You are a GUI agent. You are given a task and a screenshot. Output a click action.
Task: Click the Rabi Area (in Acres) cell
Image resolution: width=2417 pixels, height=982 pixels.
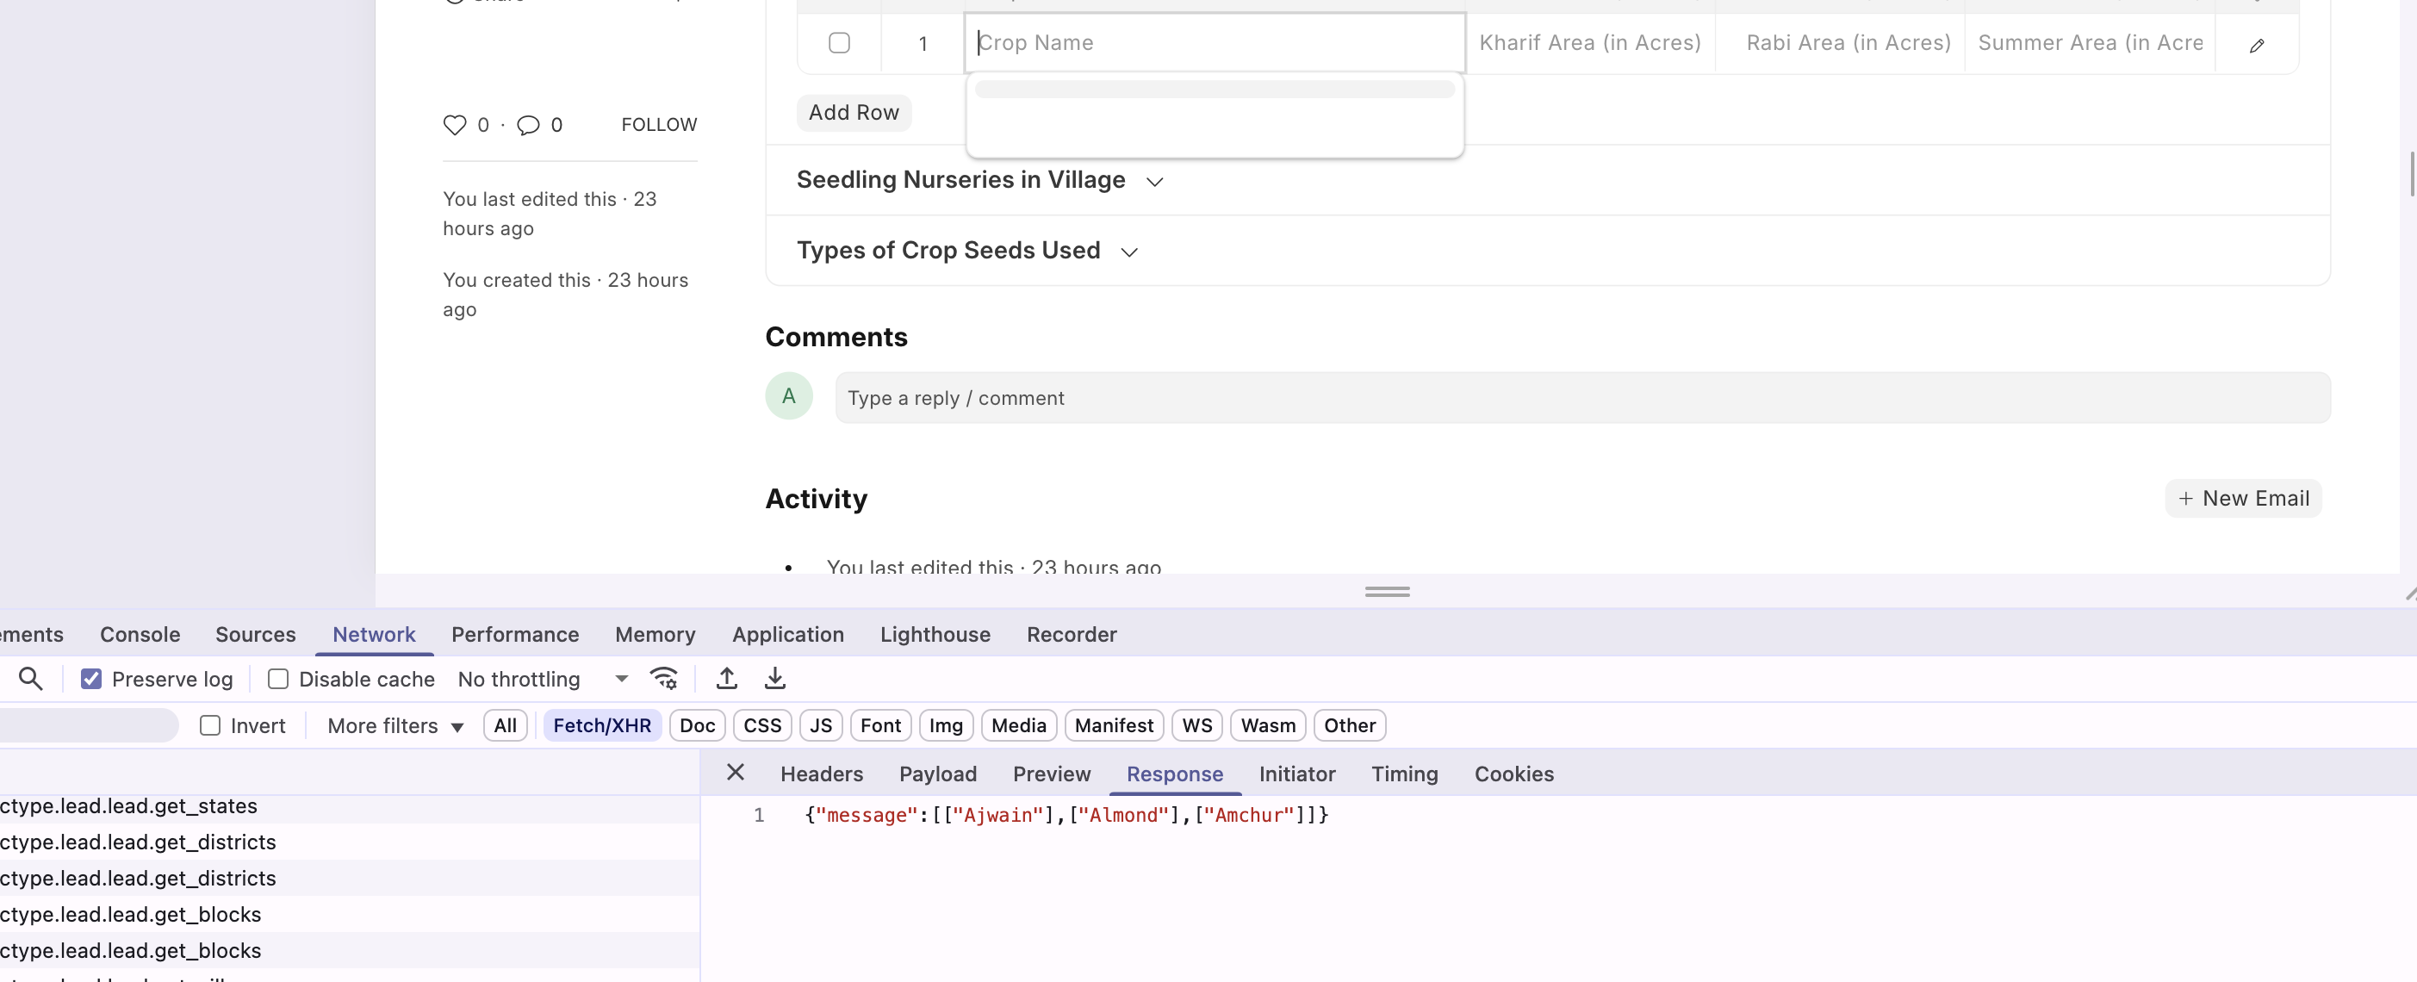click(1839, 43)
